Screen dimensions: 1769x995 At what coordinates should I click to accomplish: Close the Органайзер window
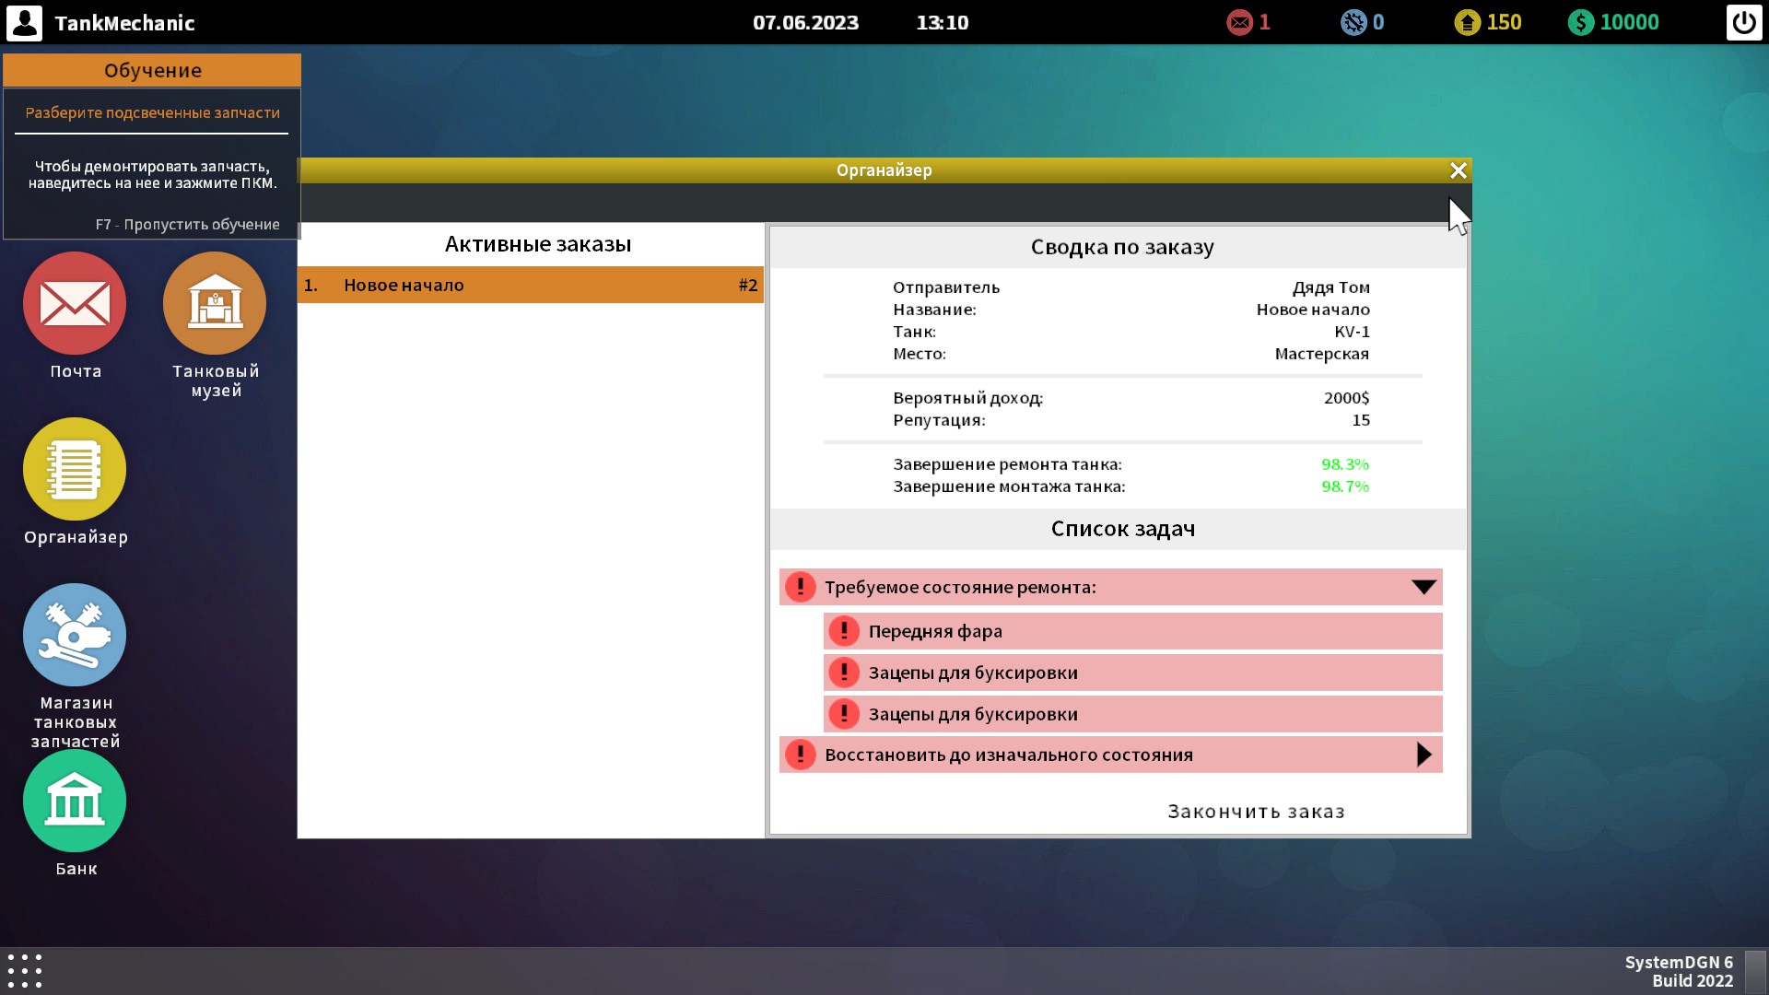coord(1458,170)
